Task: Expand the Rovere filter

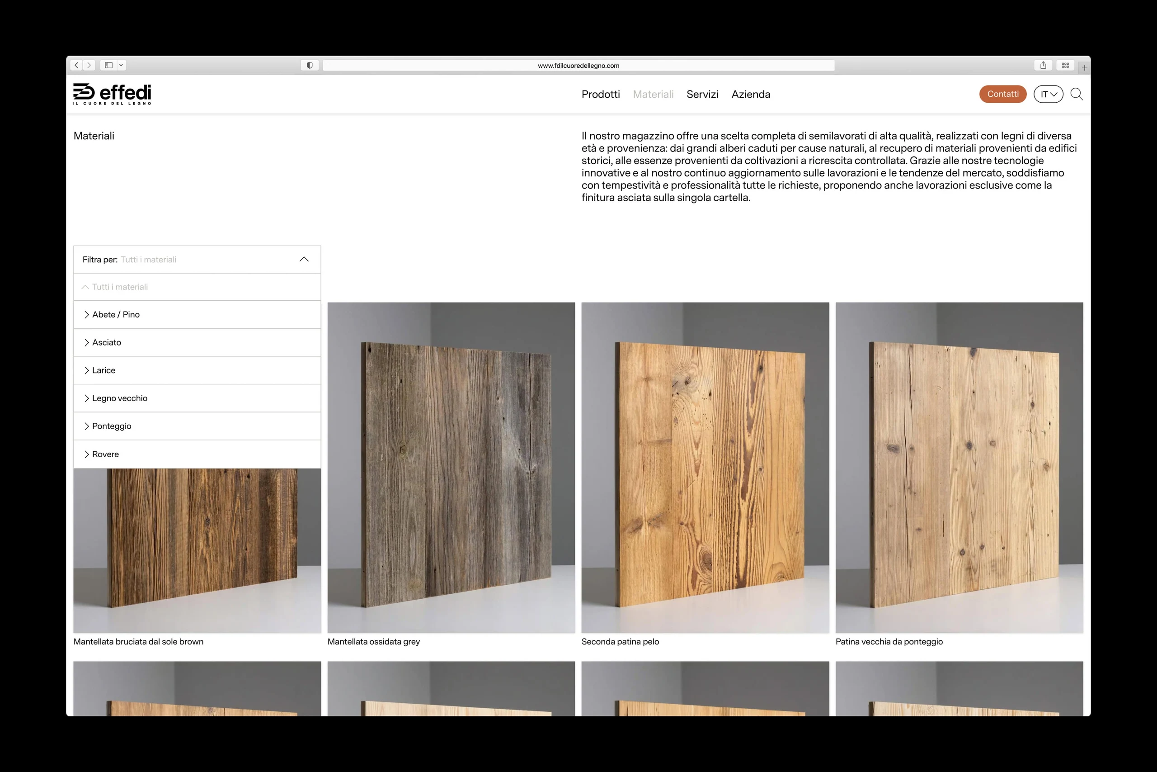Action: tap(197, 454)
